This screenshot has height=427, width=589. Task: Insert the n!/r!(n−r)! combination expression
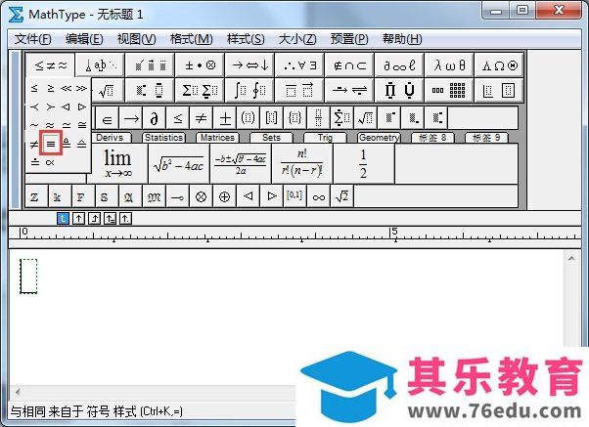tap(302, 163)
